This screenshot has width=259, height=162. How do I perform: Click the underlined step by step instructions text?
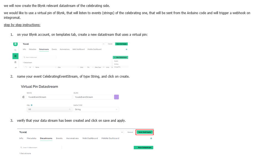(x=22, y=25)
